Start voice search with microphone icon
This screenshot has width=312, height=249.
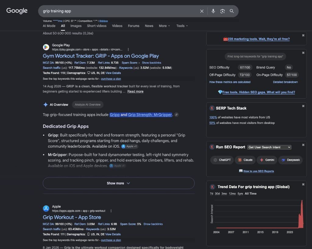213,11
